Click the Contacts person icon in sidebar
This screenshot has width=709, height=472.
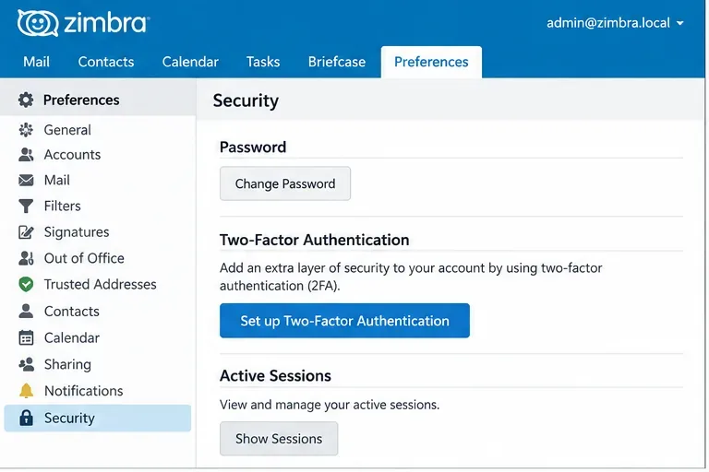click(26, 312)
